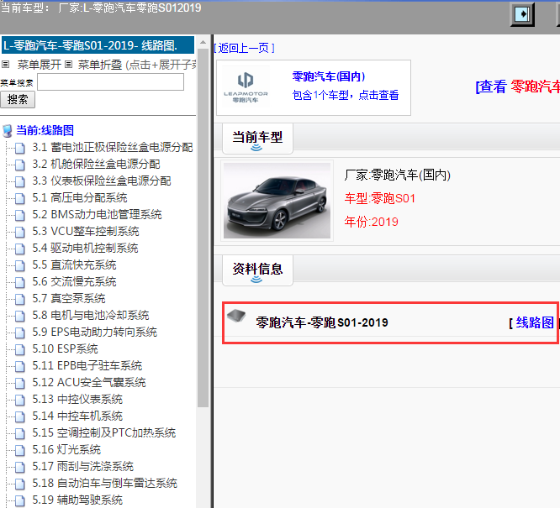Click page icon beside 5.10 ESP系统

pyautogui.click(x=20, y=349)
